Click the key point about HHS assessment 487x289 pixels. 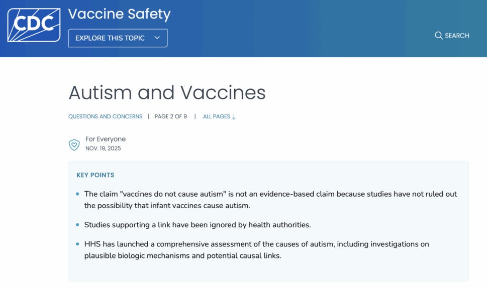256,249
